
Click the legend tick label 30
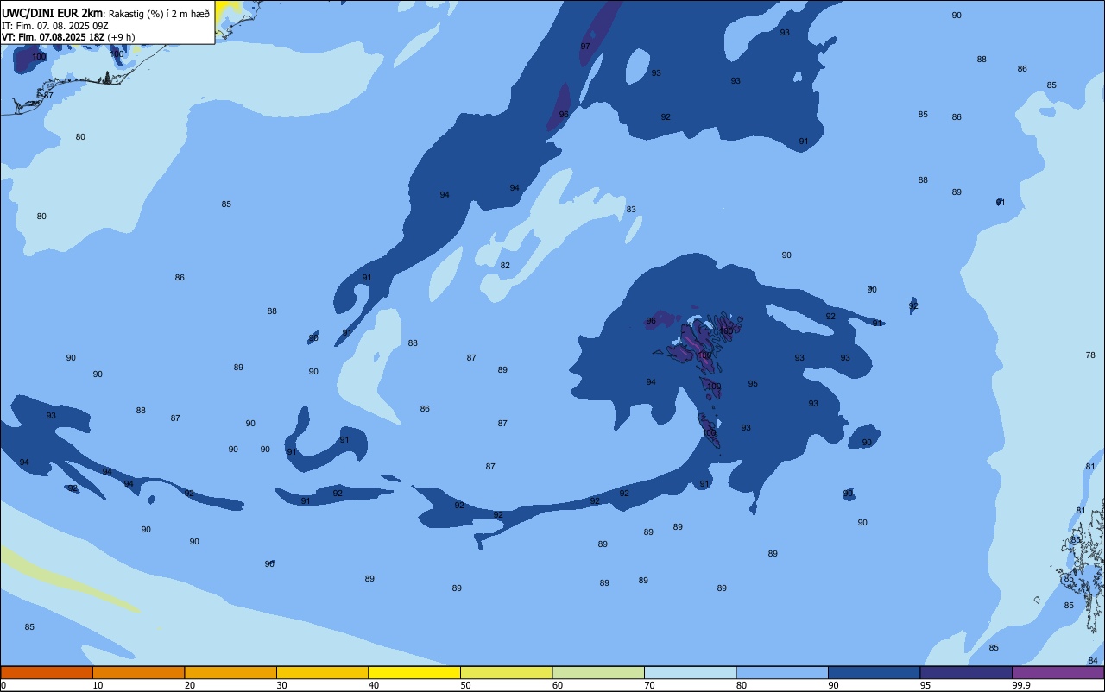tap(281, 685)
